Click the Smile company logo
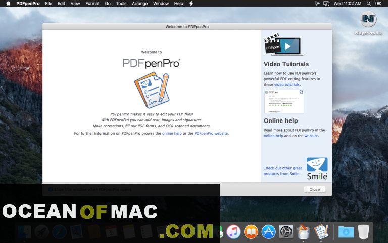Viewport: 388px width, 243px height. 317,169
